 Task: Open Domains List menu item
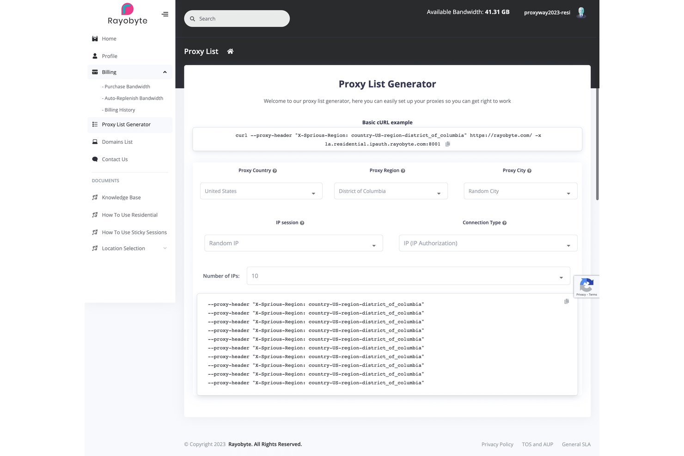click(117, 142)
